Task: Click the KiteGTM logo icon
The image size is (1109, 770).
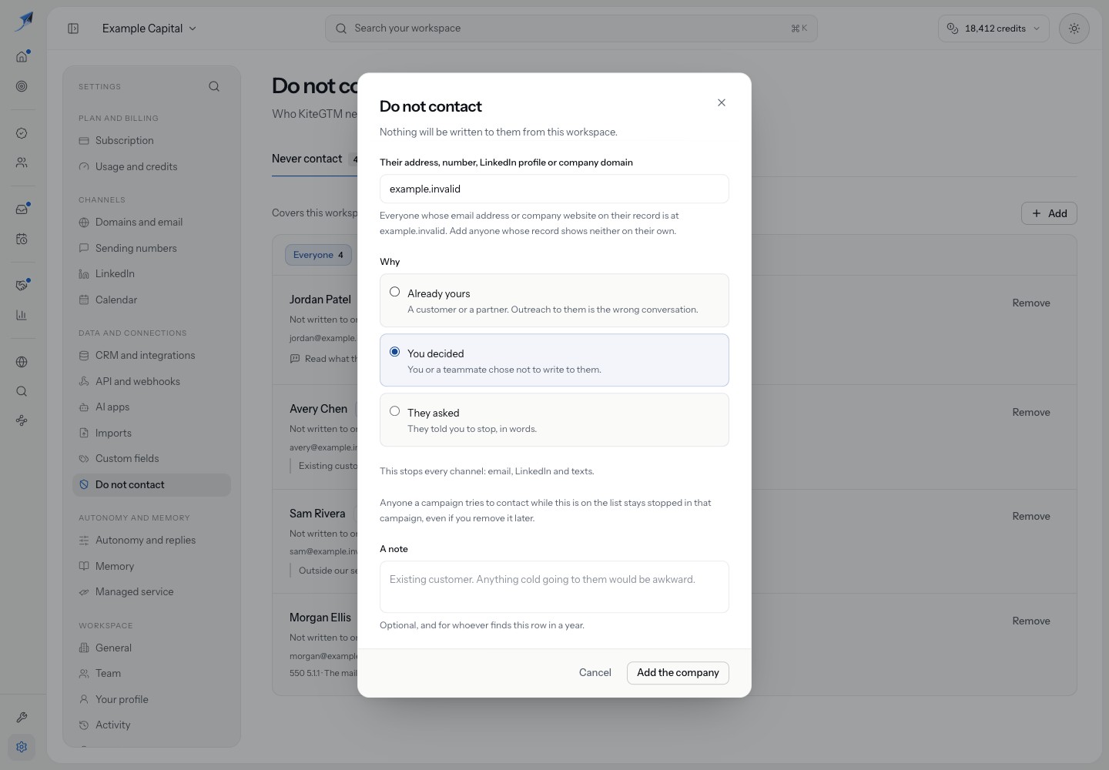Action: click(x=23, y=21)
